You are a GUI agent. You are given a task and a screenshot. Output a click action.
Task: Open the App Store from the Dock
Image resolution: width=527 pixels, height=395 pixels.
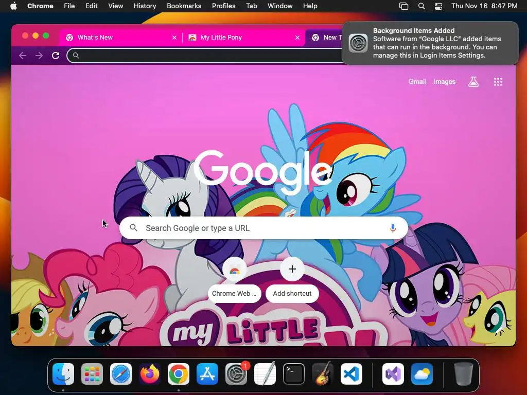point(207,374)
